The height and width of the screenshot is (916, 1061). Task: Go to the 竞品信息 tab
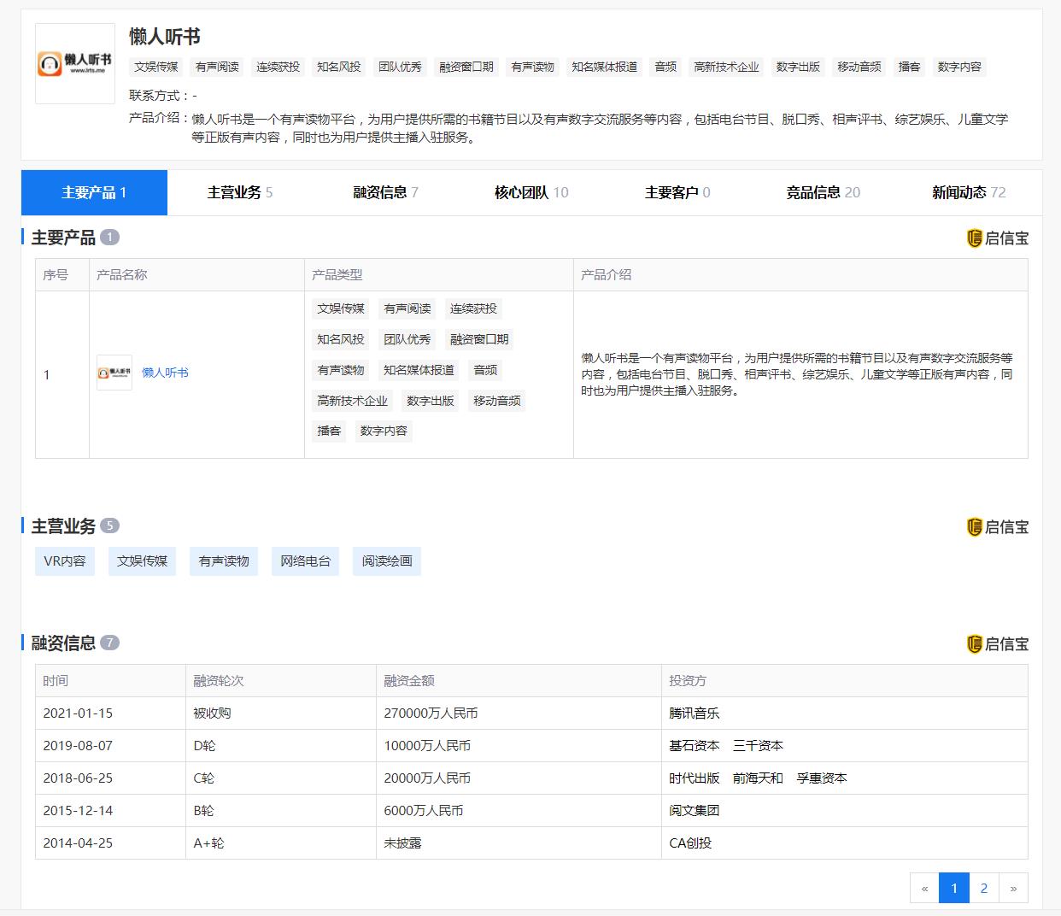[823, 192]
